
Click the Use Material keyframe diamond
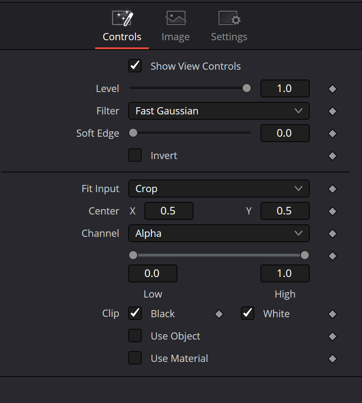coord(333,358)
